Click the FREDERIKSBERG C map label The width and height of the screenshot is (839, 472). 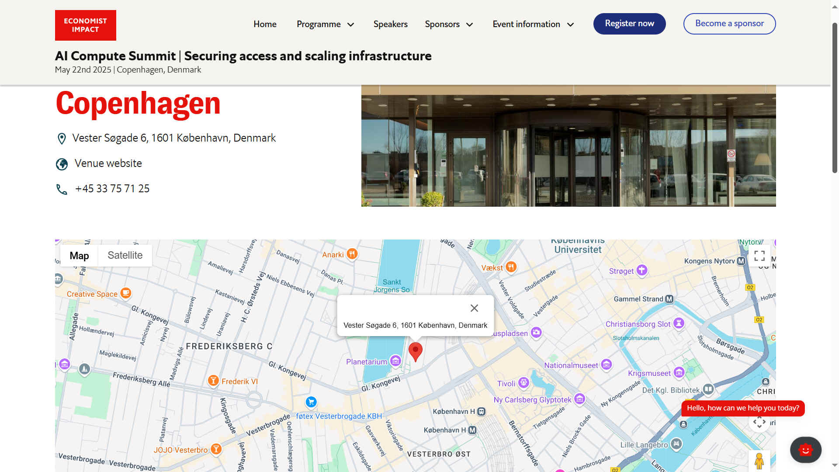pos(229,346)
